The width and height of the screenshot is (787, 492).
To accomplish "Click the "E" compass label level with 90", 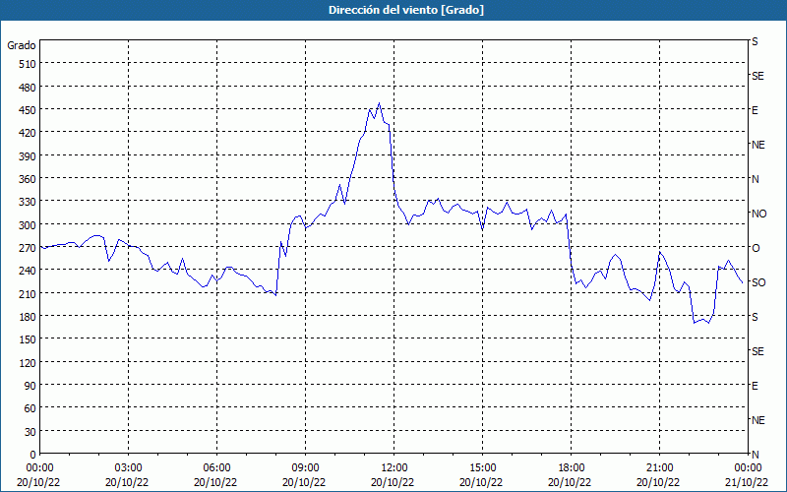I will (x=755, y=386).
